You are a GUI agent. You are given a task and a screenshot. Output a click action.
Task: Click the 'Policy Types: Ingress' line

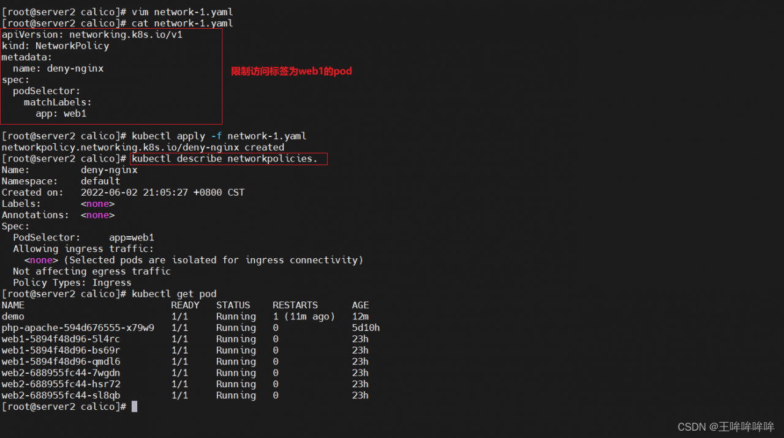(72, 283)
